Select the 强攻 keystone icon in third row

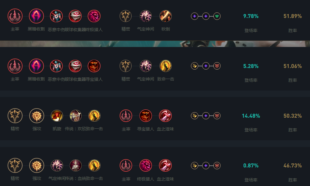(37, 116)
